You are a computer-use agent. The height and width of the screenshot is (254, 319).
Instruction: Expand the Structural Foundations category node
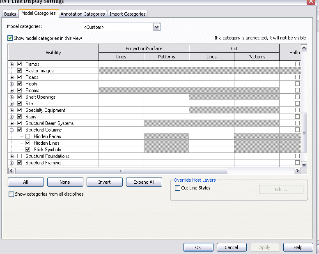(12, 156)
